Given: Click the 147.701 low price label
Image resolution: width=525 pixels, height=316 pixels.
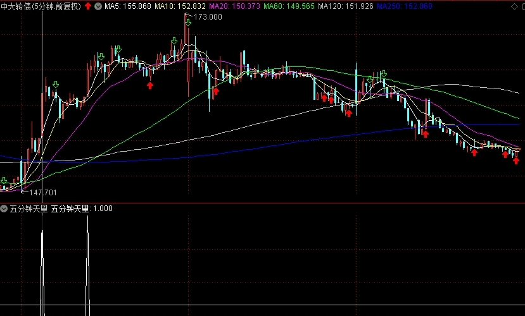Looking at the screenshot, I should [43, 192].
